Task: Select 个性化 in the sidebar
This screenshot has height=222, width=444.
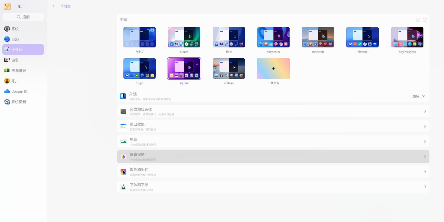Action: [x=23, y=50]
